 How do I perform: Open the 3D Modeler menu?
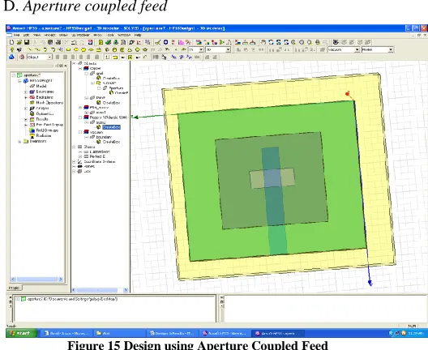click(x=81, y=35)
